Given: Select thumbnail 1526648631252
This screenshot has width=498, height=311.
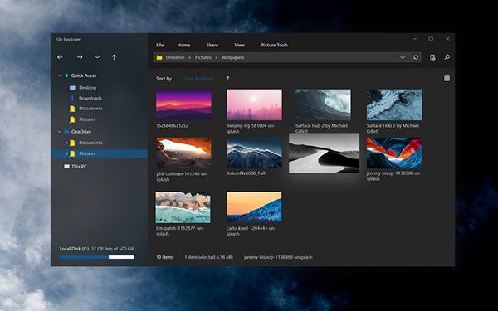Looking at the screenshot, I should [183, 104].
